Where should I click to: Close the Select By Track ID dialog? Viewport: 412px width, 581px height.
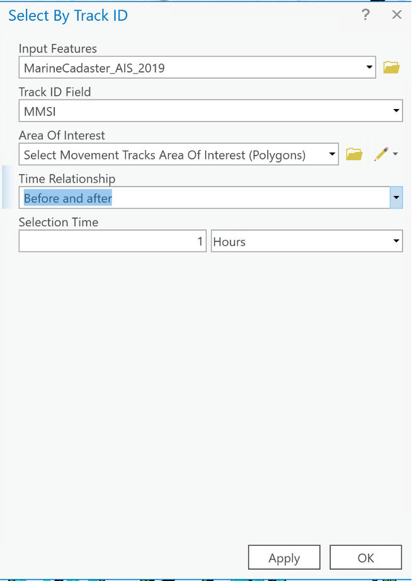[397, 14]
